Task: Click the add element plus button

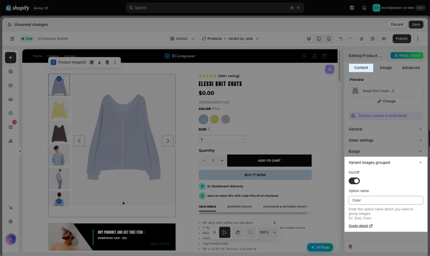Action: (x=10, y=57)
